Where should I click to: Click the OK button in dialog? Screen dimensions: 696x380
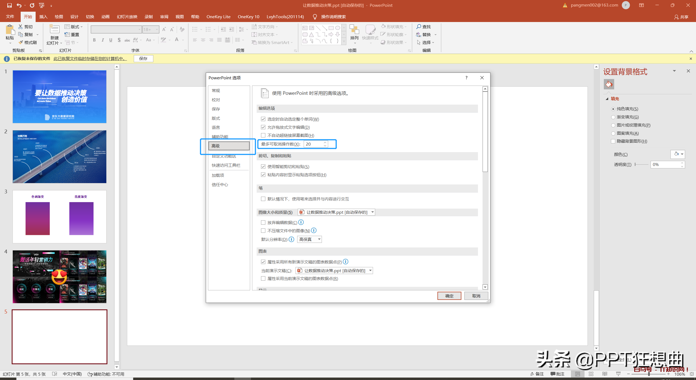click(449, 296)
